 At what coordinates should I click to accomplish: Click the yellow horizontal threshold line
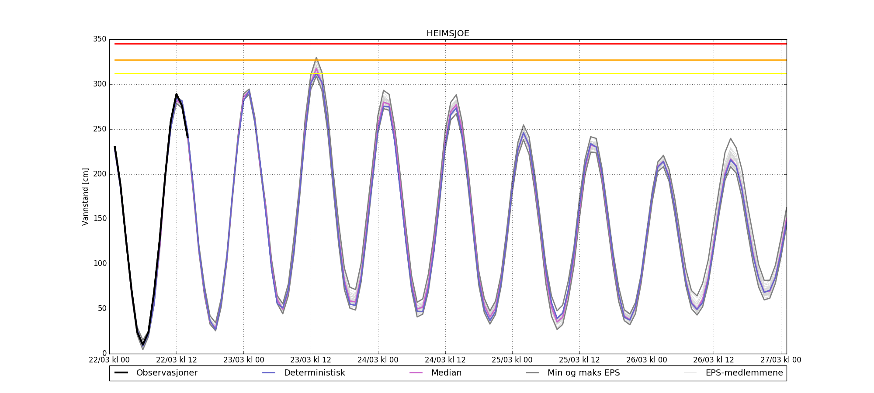tap(450, 73)
